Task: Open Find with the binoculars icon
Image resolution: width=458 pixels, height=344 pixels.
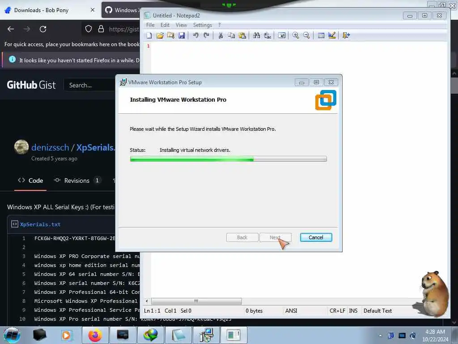Action: pyautogui.click(x=256, y=36)
